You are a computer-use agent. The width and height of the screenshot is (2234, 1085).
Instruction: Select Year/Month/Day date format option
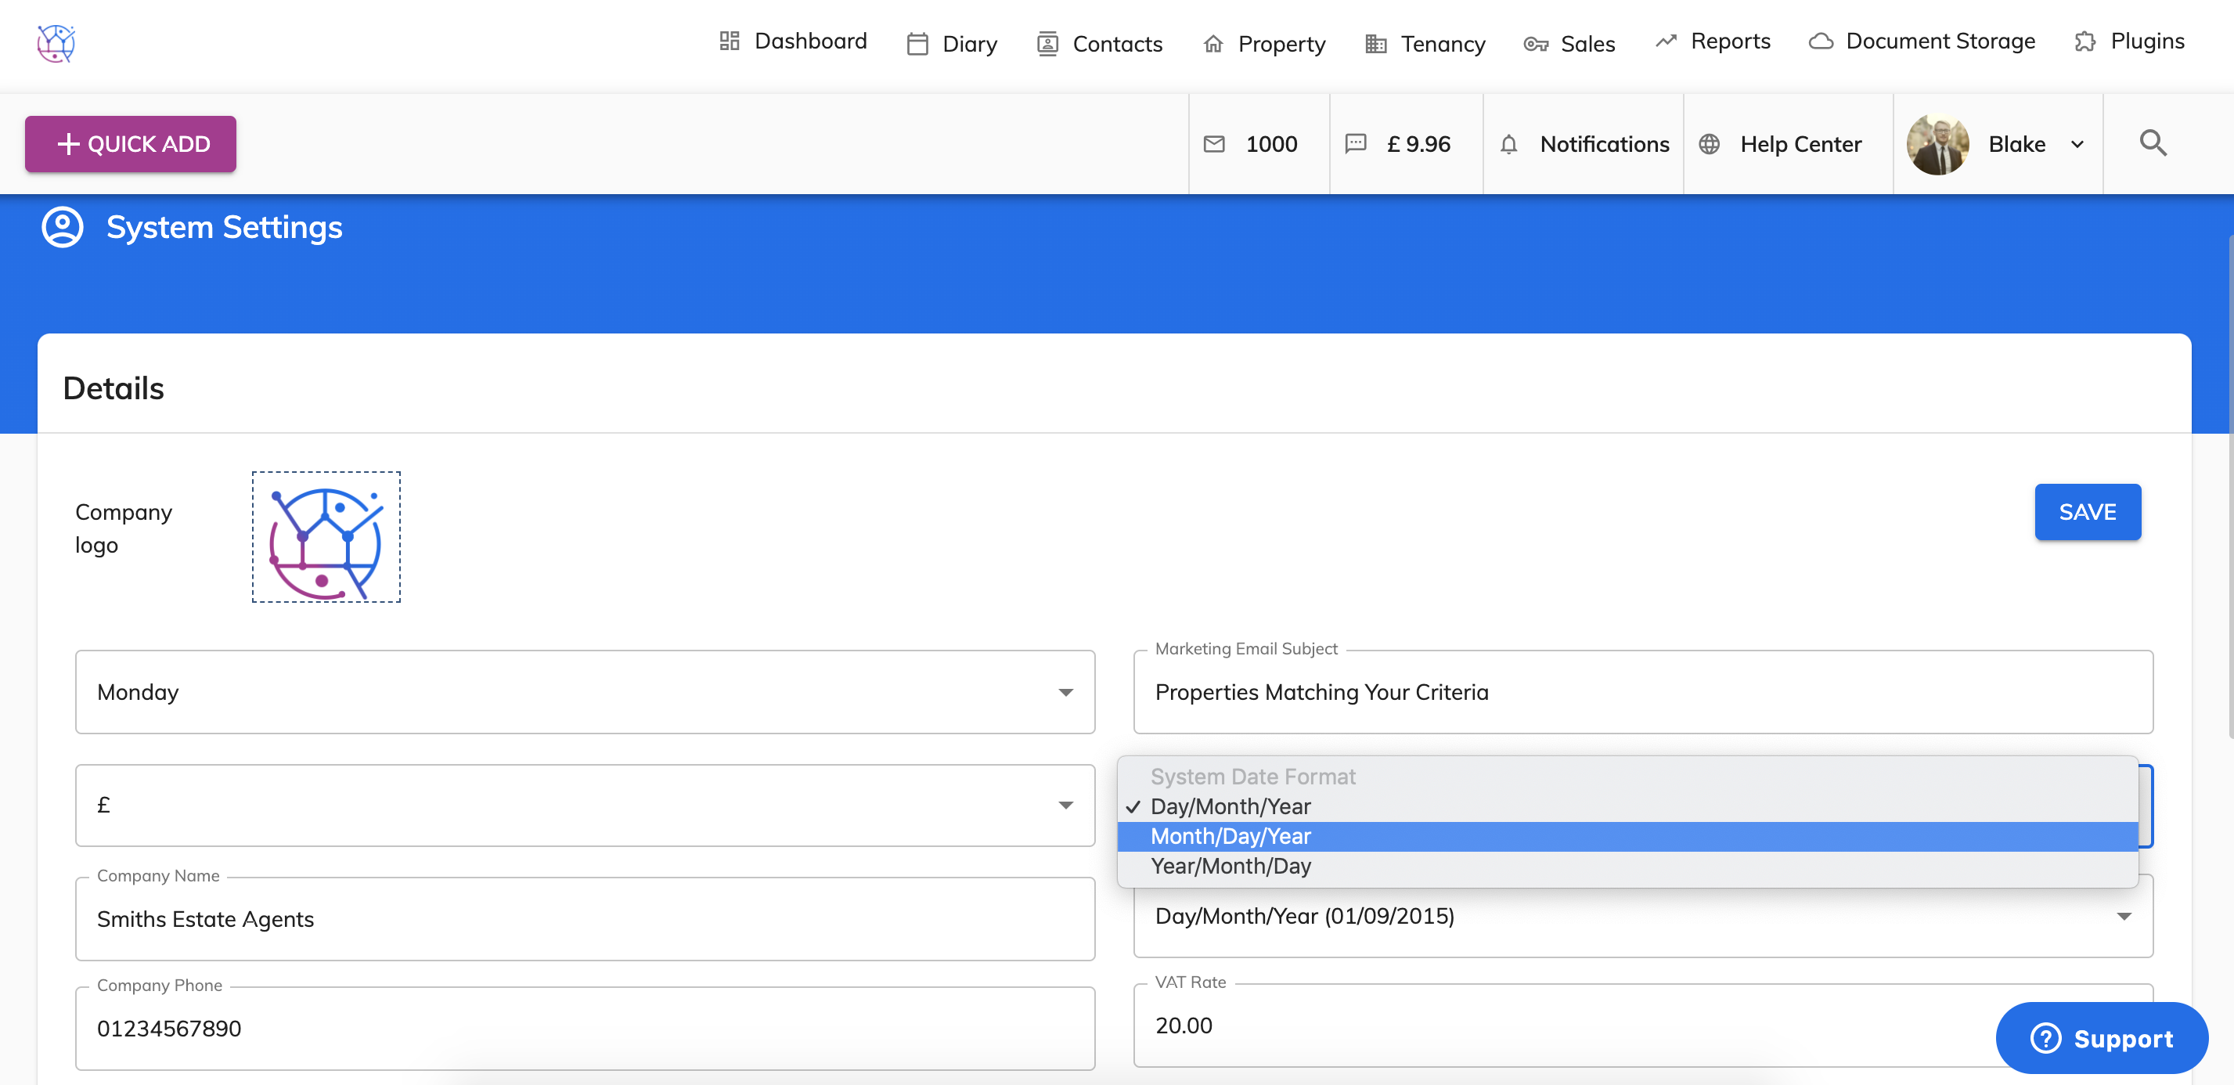click(x=1230, y=866)
